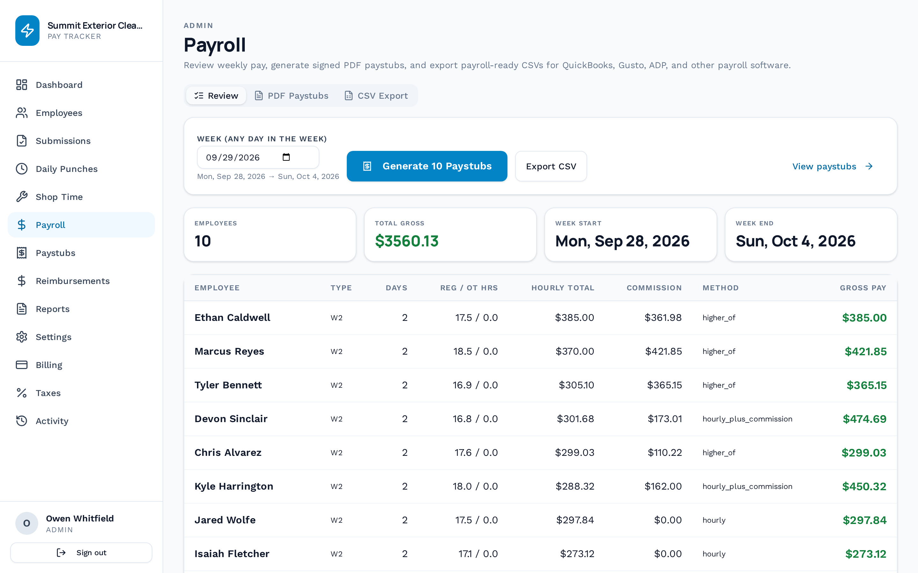Follow the View paystubs link
The height and width of the screenshot is (573, 918).
click(x=833, y=166)
